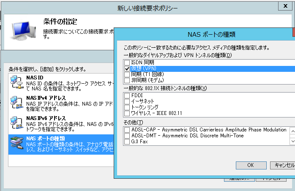295x191 pixels.
Task: Check the ADSL-DMT checkbox
Action: pos(127,136)
